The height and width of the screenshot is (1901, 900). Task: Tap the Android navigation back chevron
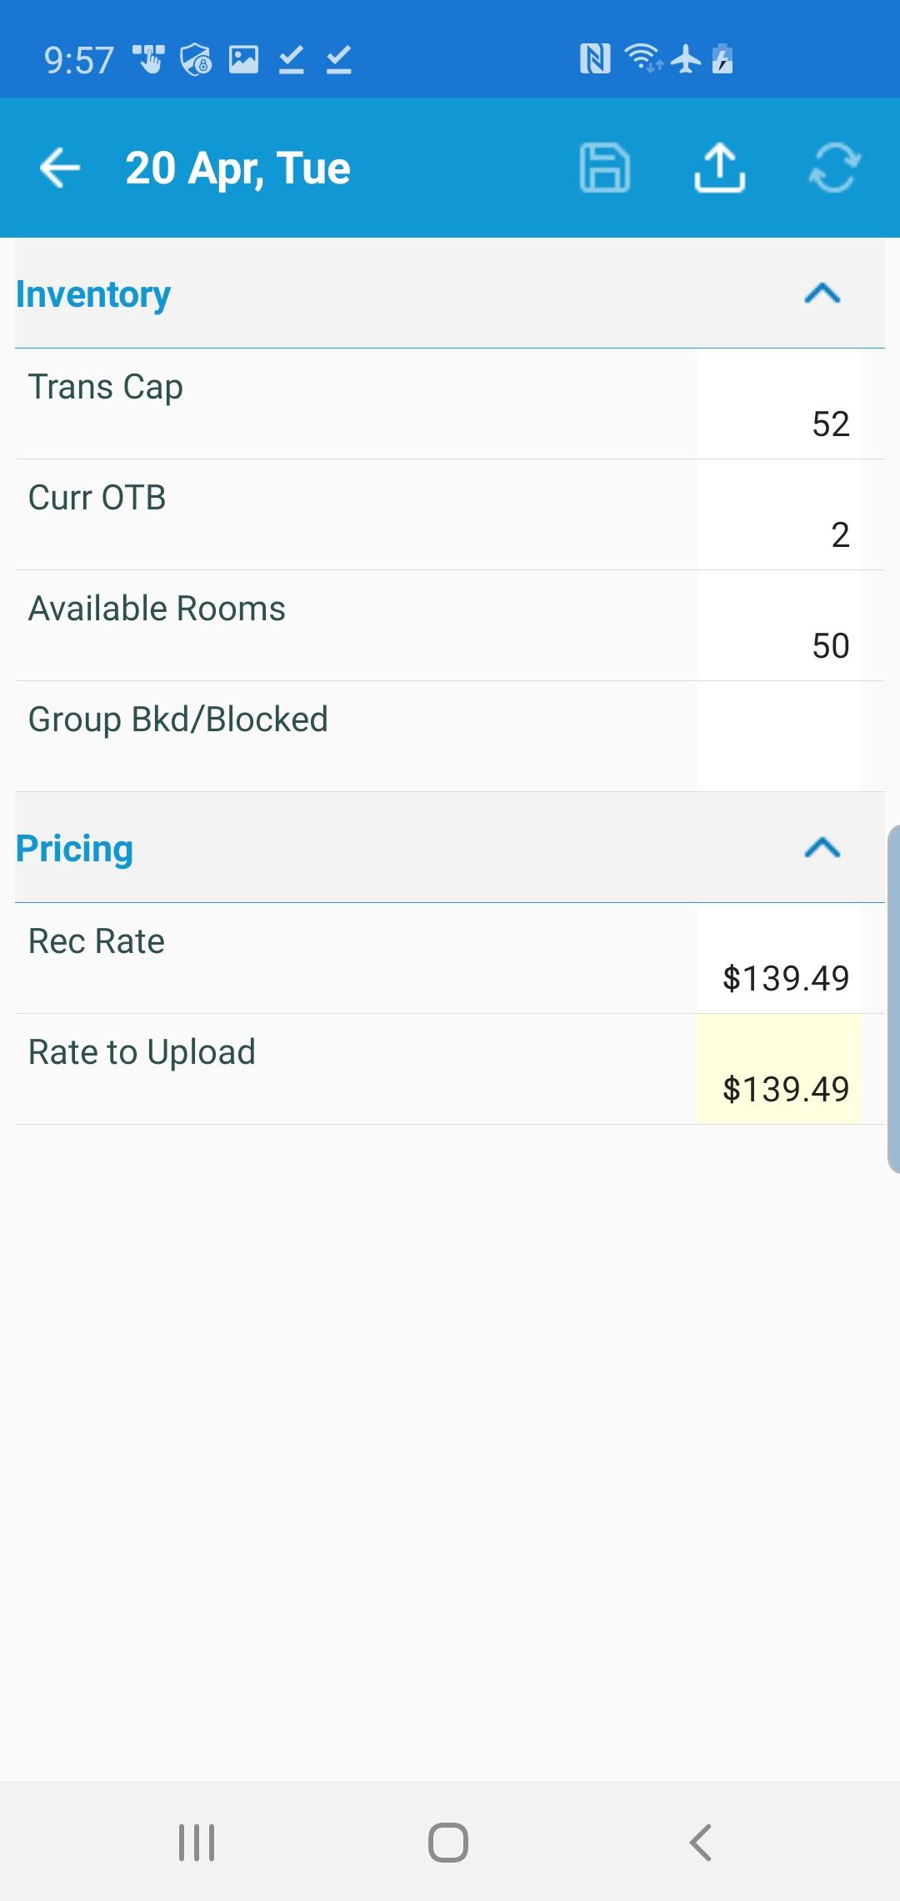coord(701,1843)
